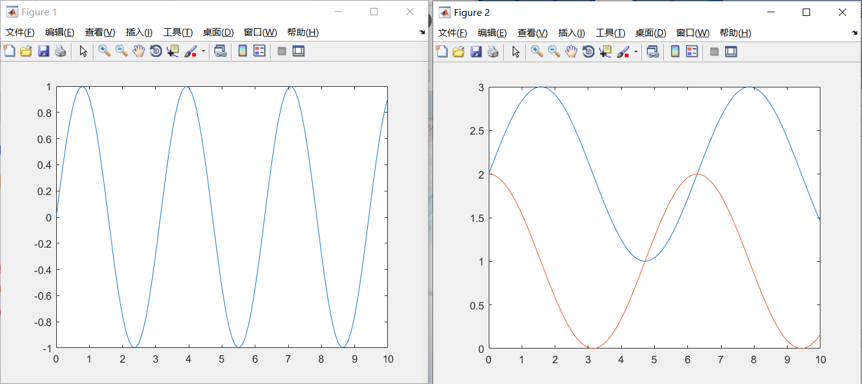
Task: Click dock arrow in Figure 1 menu bar
Action: click(422, 32)
